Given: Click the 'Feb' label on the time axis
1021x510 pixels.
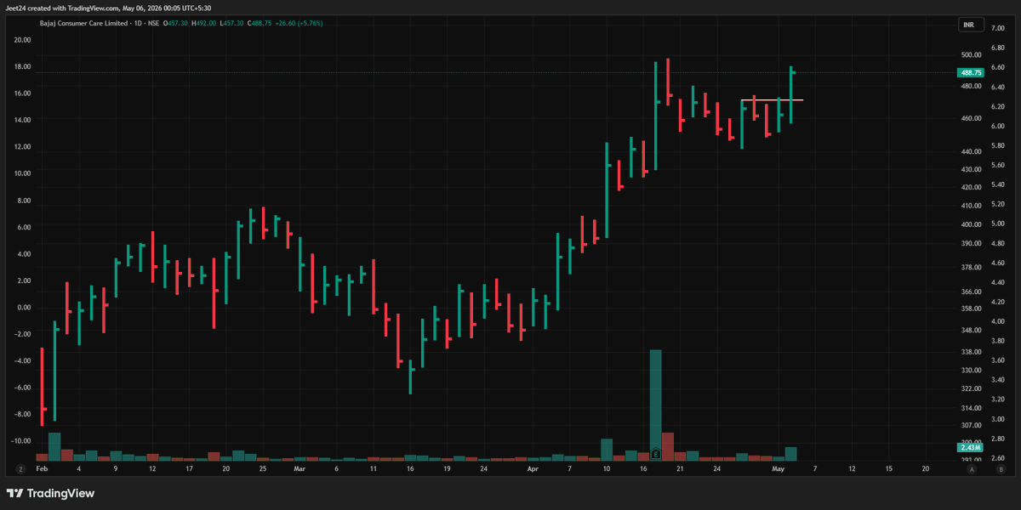Looking at the screenshot, I should (x=42, y=468).
